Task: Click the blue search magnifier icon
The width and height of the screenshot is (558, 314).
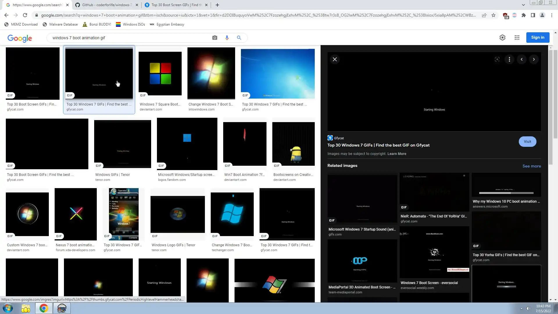Action: [x=239, y=38]
